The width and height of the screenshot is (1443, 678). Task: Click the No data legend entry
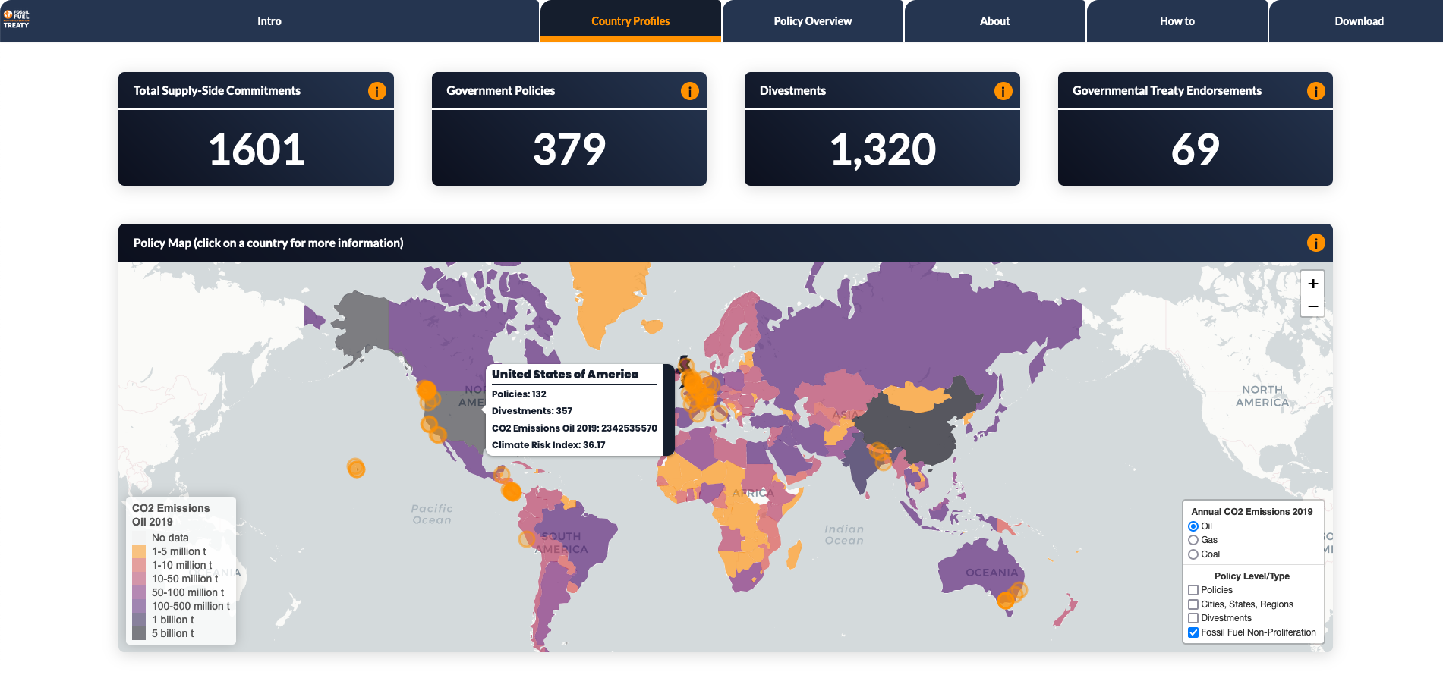[x=170, y=538]
